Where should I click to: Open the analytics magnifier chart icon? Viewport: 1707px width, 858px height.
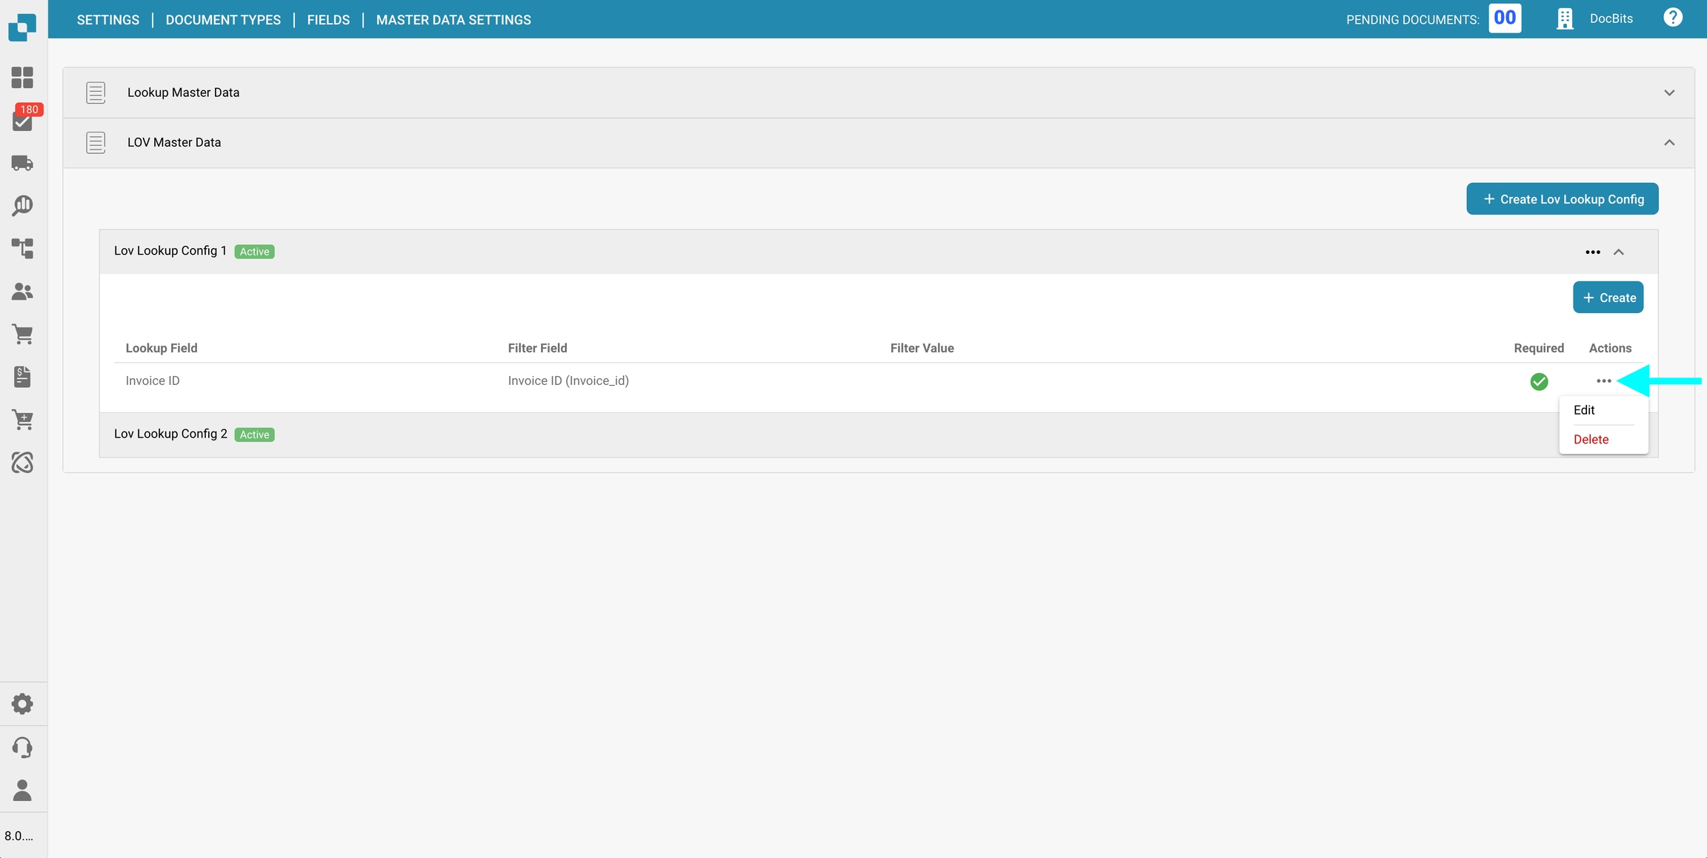pos(22,205)
